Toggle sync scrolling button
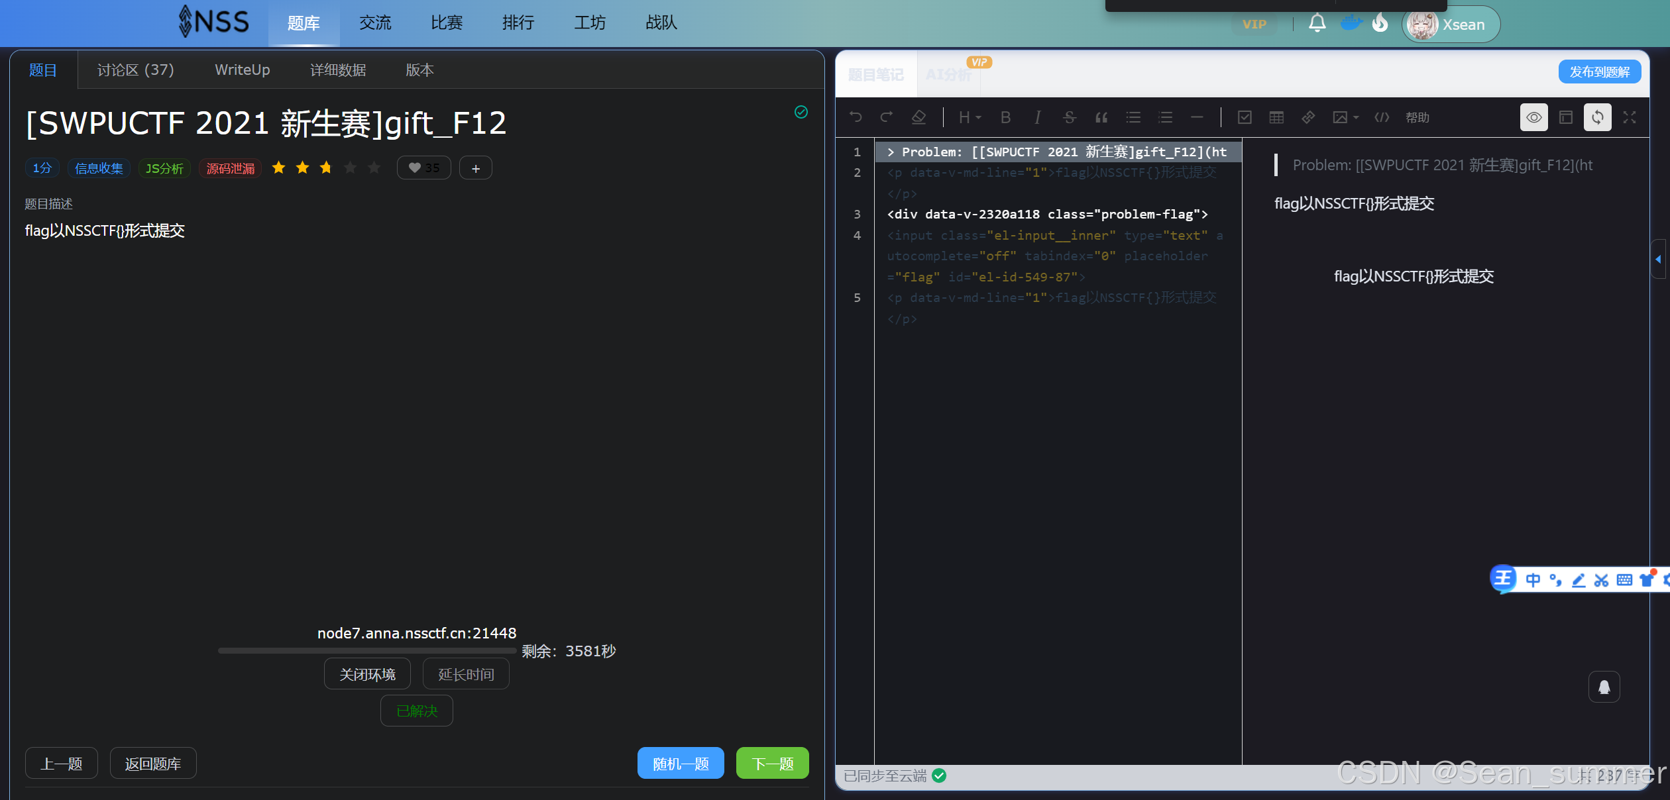This screenshot has height=800, width=1670. tap(1598, 117)
